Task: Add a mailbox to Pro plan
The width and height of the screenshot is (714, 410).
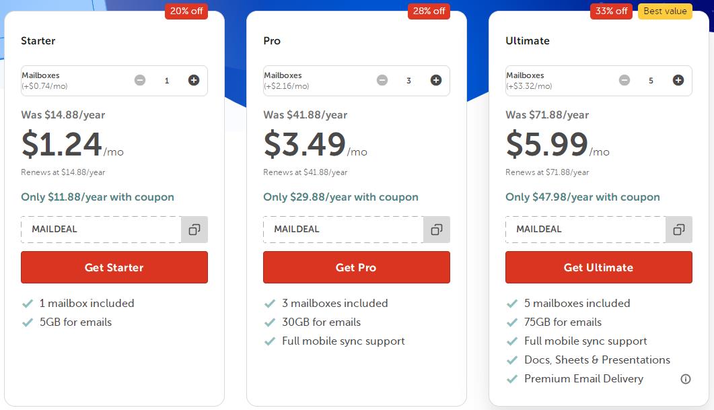Action: pyautogui.click(x=436, y=80)
